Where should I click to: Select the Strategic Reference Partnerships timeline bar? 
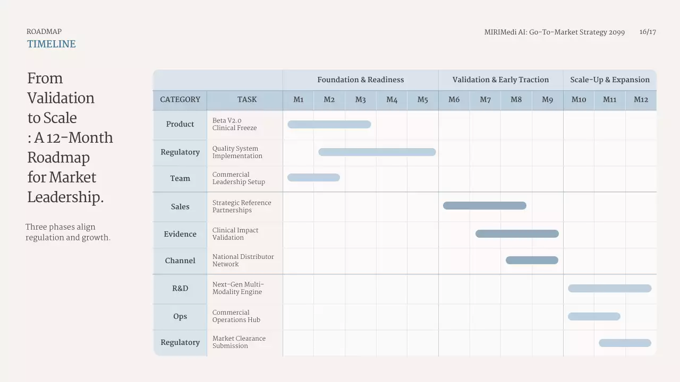[484, 206]
